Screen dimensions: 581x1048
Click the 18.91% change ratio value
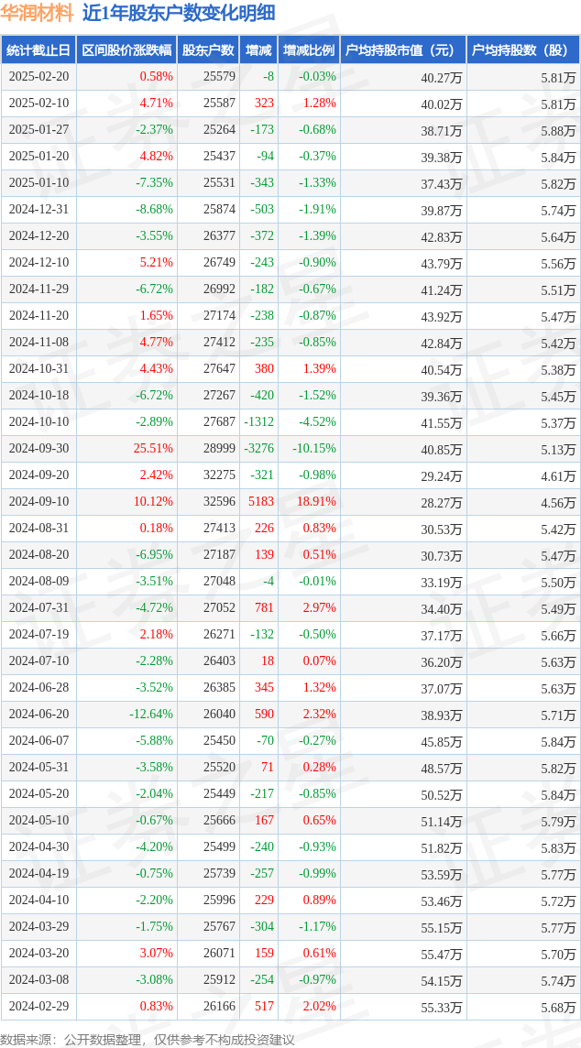click(x=316, y=502)
